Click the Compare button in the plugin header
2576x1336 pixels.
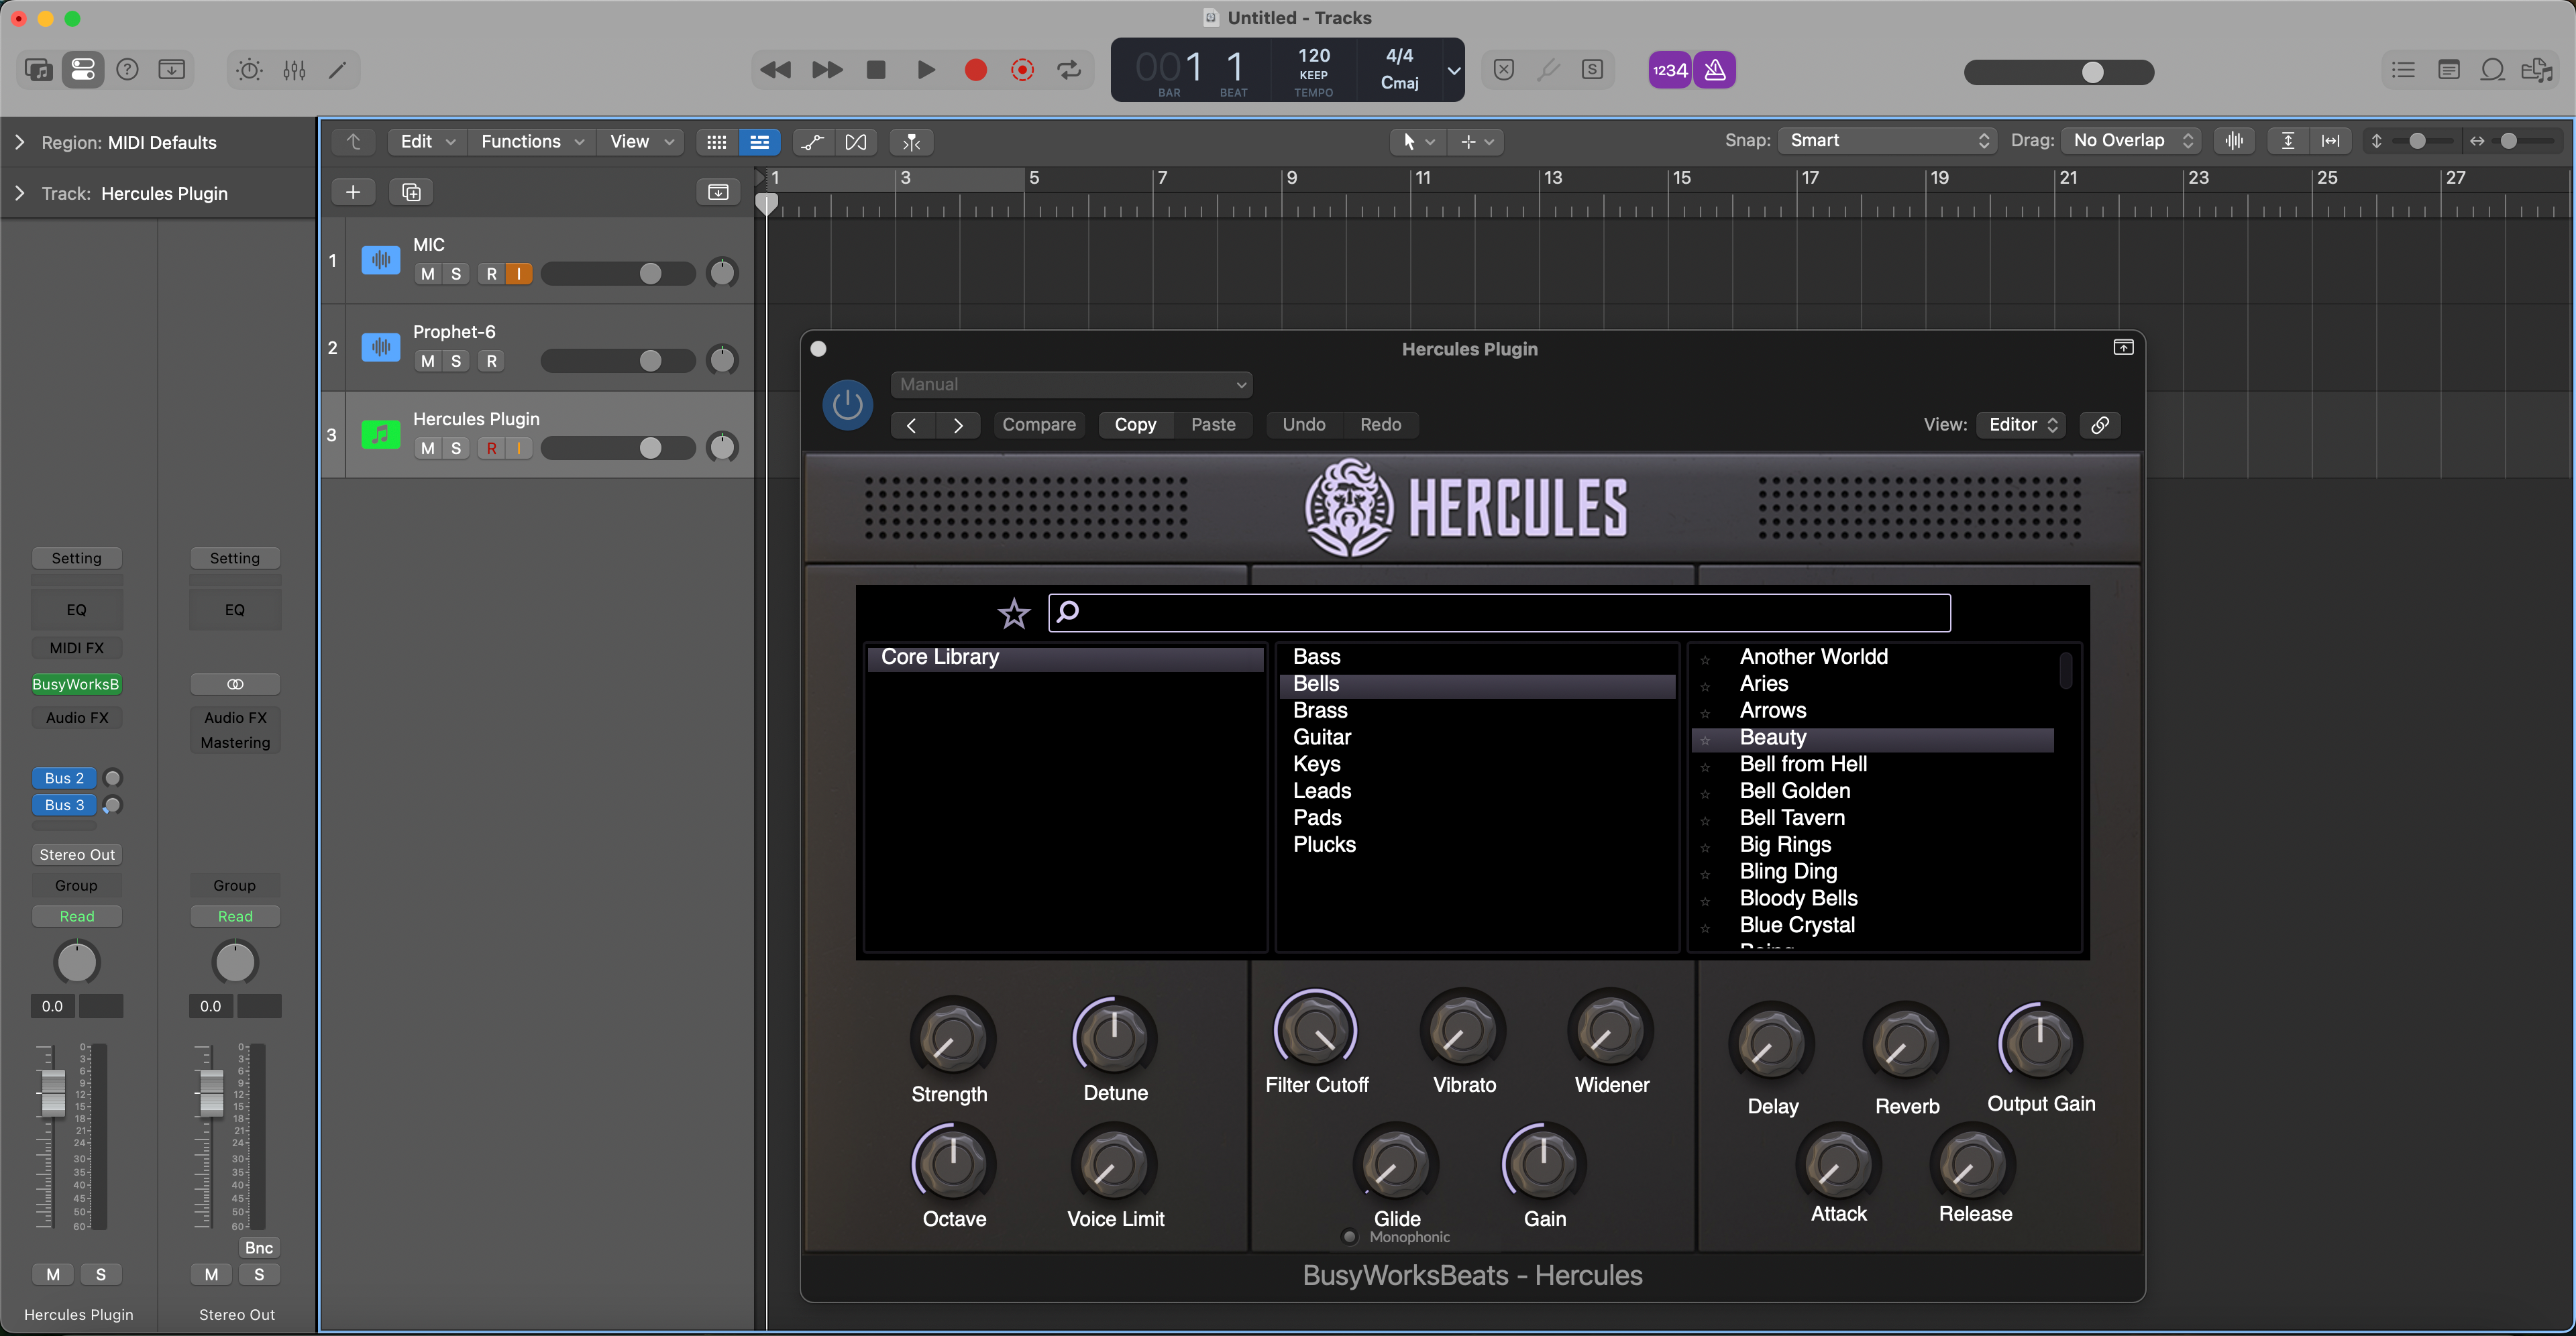click(x=1038, y=425)
